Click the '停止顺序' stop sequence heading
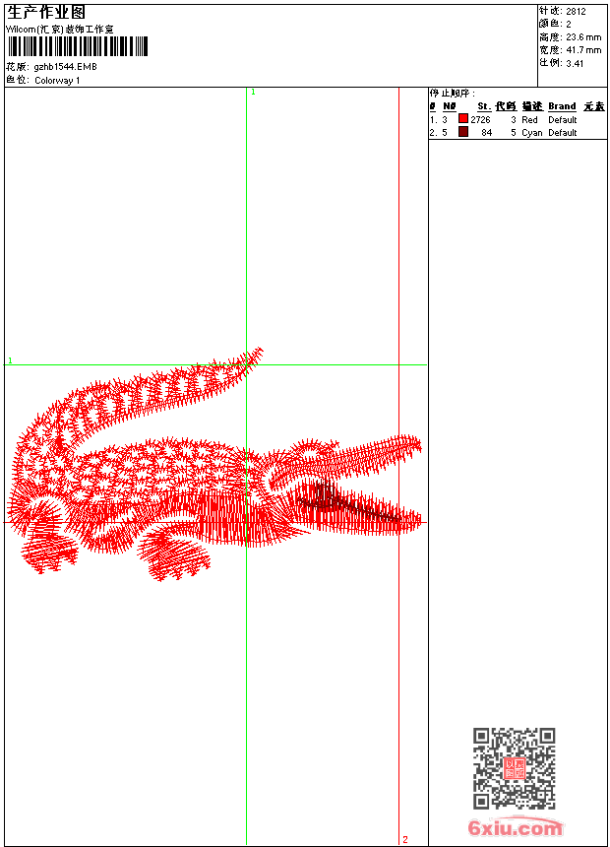Image resolution: width=610 pixels, height=847 pixels. (x=453, y=94)
